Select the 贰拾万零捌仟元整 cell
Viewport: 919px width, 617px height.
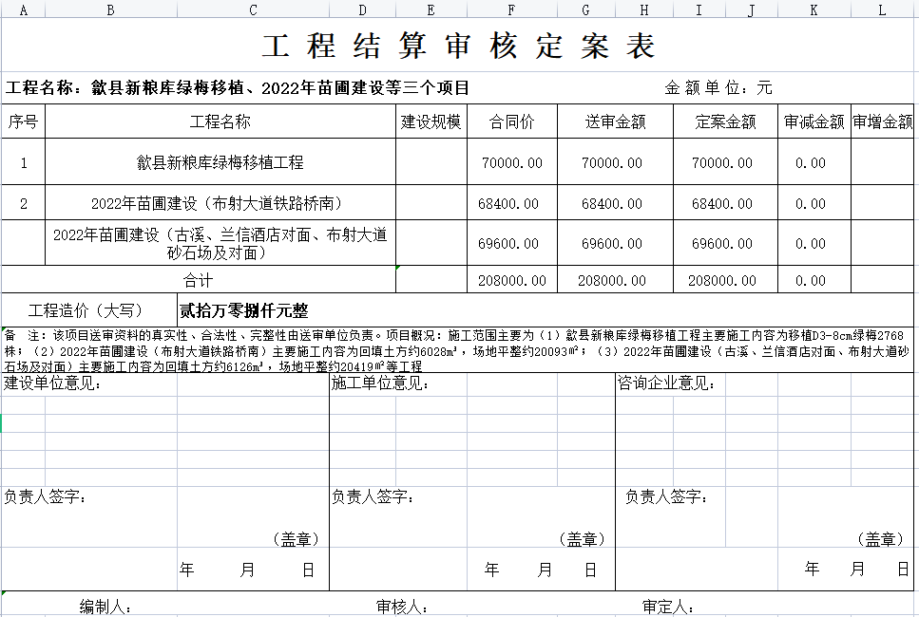(244, 311)
